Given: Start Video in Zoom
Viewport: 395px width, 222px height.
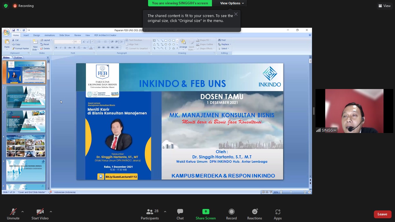Looking at the screenshot, I should [40, 214].
